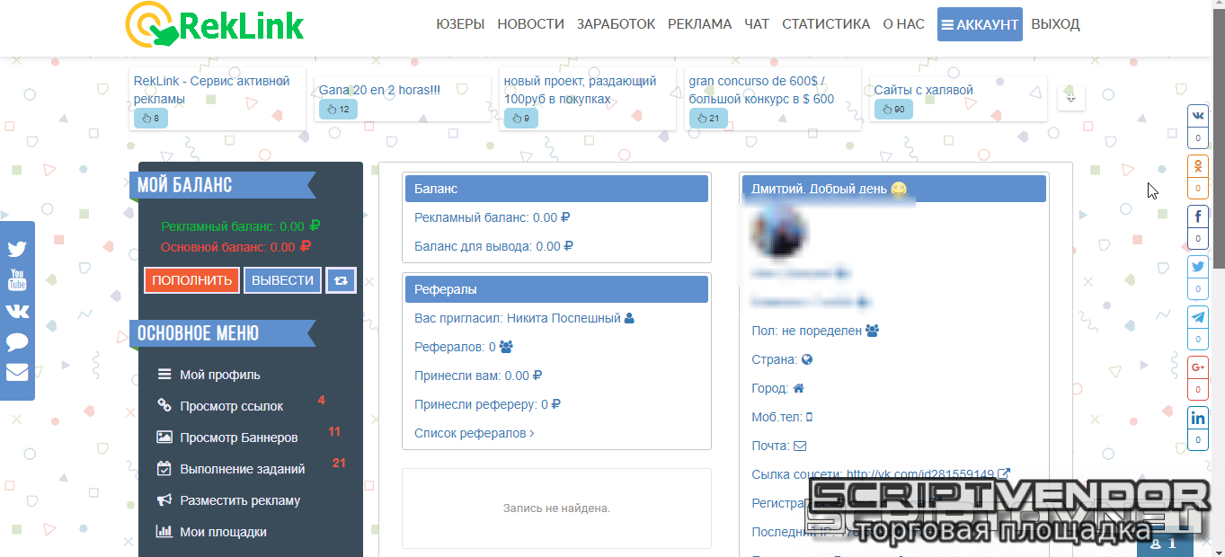The height and width of the screenshot is (557, 1225).
Task: Click the Twitter icon in left sidebar
Action: tap(17, 250)
